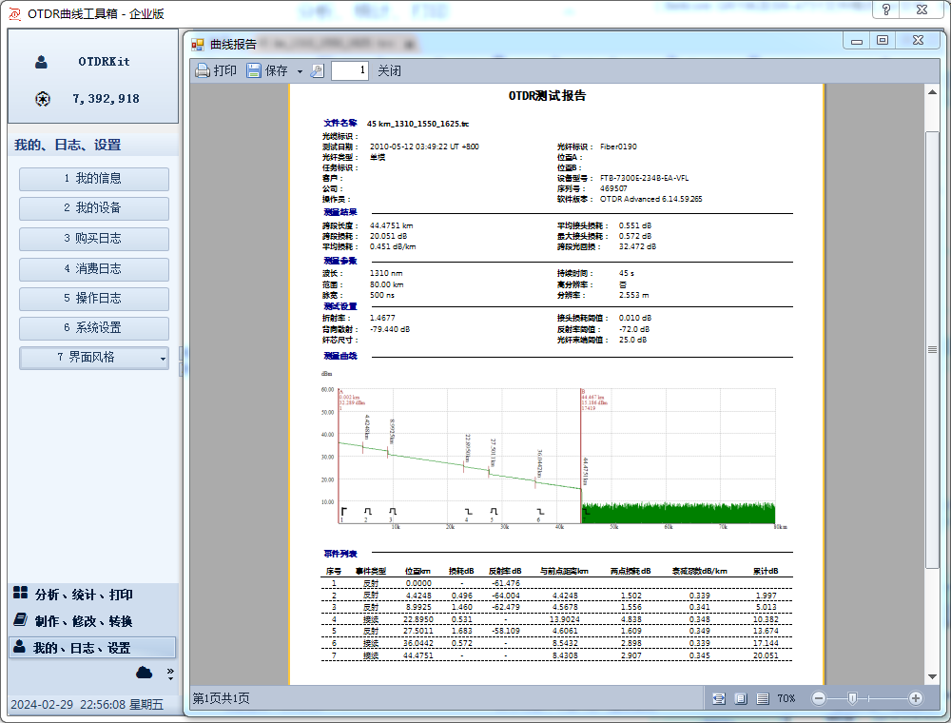
Task: Expand the sidebar overflow chevron menu
Action: pyautogui.click(x=170, y=674)
